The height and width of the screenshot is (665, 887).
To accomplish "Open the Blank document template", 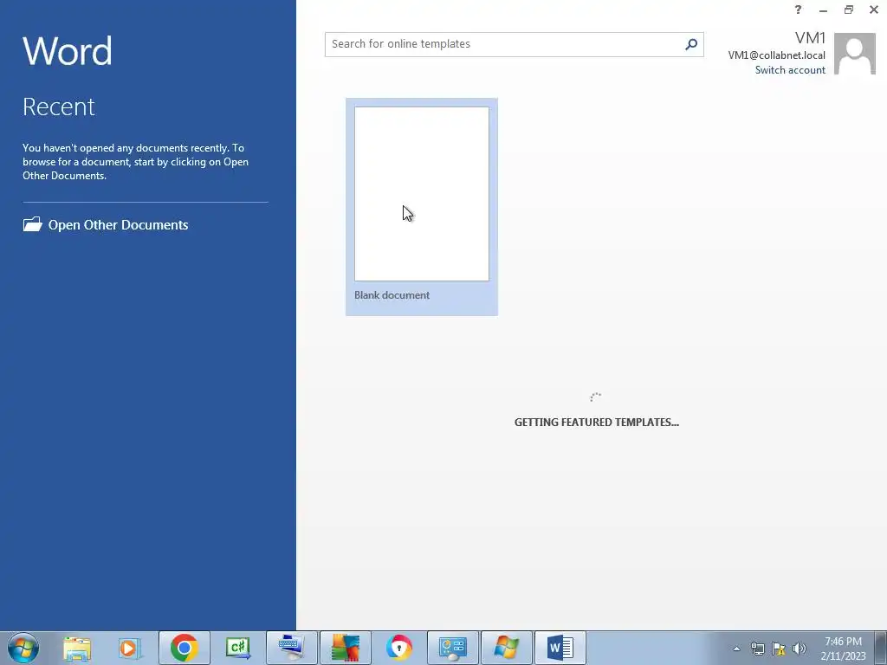I will (x=422, y=206).
